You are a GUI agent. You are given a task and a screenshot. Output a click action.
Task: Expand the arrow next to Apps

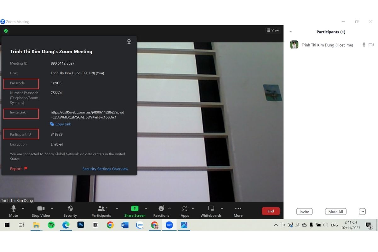pyautogui.click(x=193, y=209)
